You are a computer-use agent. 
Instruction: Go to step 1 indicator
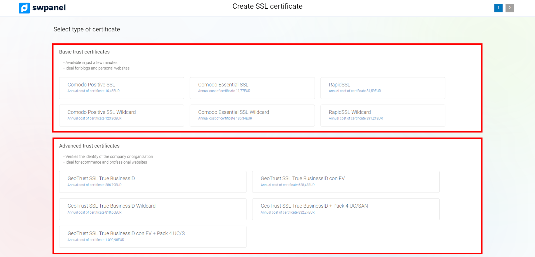tap(498, 8)
